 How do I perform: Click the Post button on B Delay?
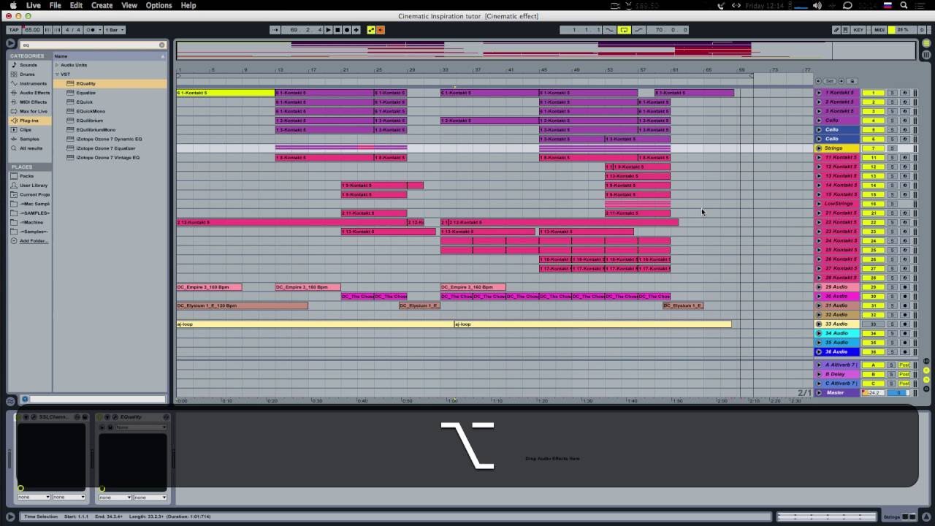(x=904, y=374)
